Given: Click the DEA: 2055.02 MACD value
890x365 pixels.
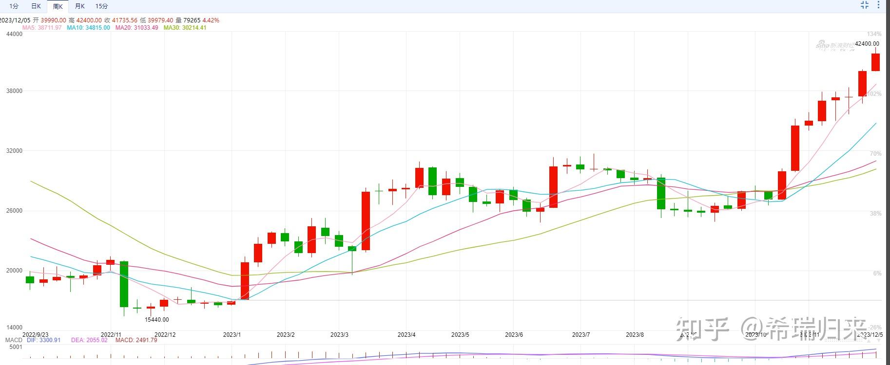Looking at the screenshot, I should click(x=89, y=340).
